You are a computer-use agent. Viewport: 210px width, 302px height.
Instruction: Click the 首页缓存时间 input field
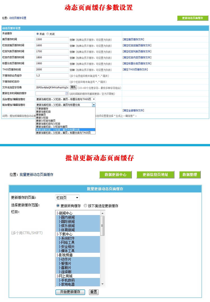pos(52,39)
